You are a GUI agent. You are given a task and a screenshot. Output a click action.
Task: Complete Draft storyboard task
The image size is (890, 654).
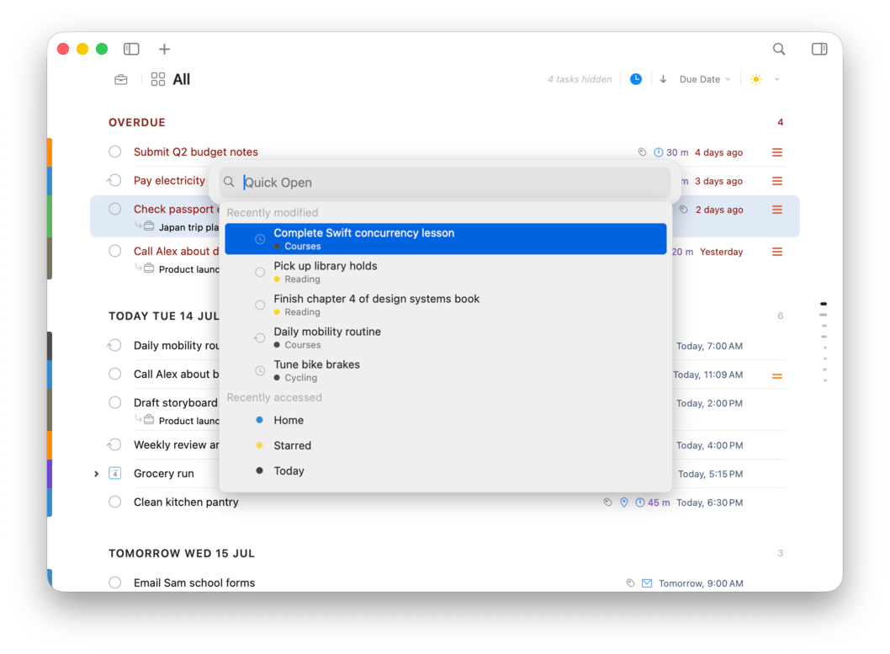pyautogui.click(x=114, y=402)
